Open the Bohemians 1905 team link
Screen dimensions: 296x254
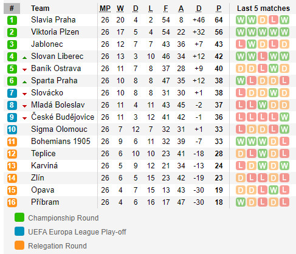pyautogui.click(x=61, y=142)
